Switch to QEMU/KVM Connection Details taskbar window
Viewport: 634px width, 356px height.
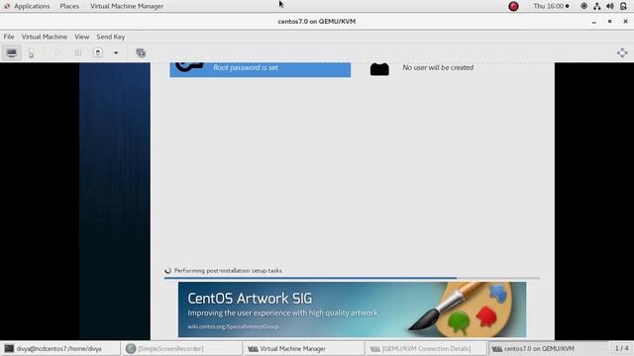pos(426,349)
